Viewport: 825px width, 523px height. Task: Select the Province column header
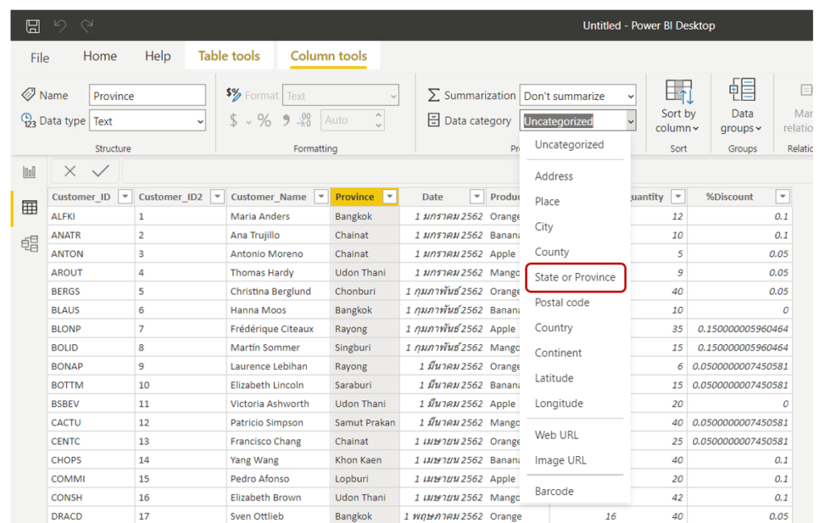355,197
